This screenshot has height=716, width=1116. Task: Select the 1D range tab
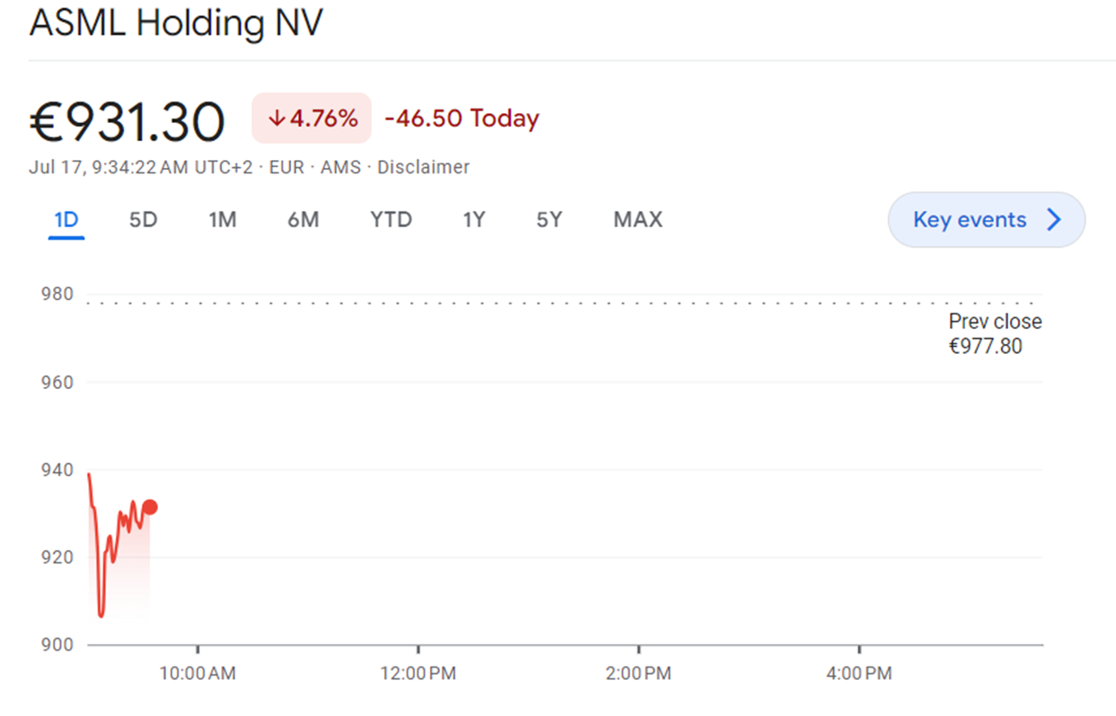[x=66, y=220]
